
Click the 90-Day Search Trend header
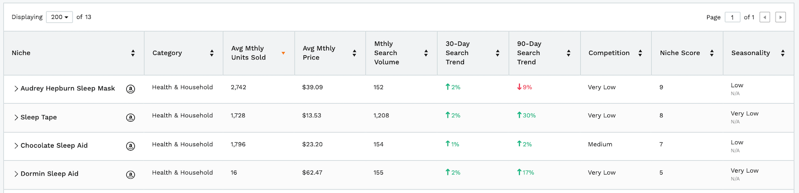(x=529, y=53)
